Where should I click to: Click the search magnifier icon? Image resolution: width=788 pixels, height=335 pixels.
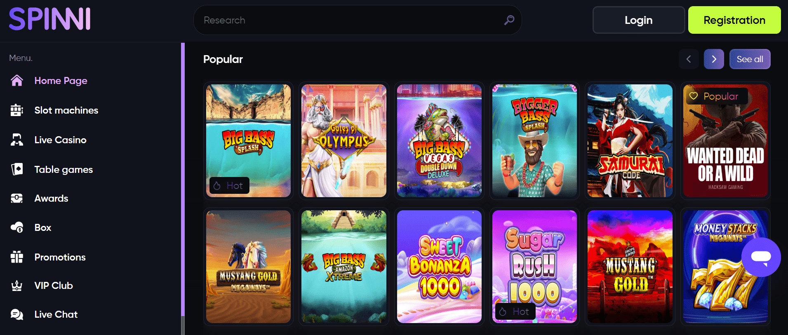click(509, 20)
